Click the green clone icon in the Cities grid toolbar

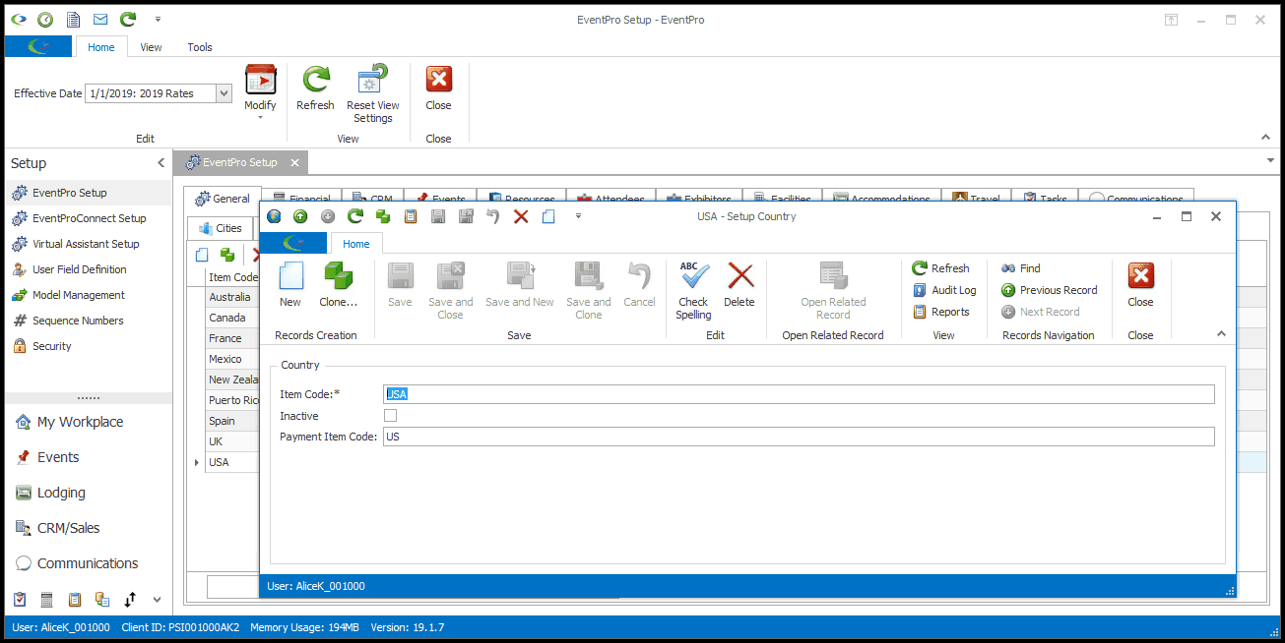pos(227,255)
